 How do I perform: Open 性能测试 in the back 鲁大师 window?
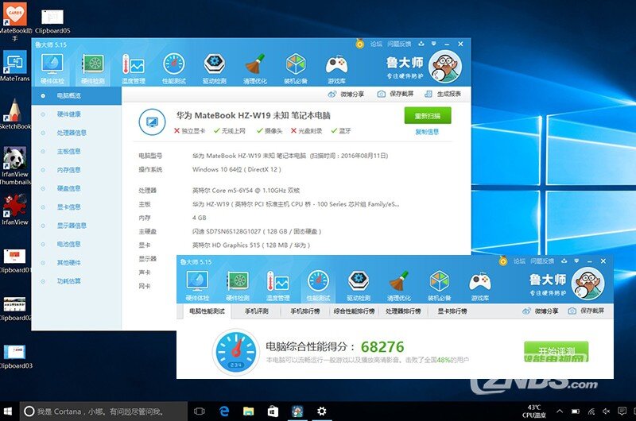pos(174,69)
